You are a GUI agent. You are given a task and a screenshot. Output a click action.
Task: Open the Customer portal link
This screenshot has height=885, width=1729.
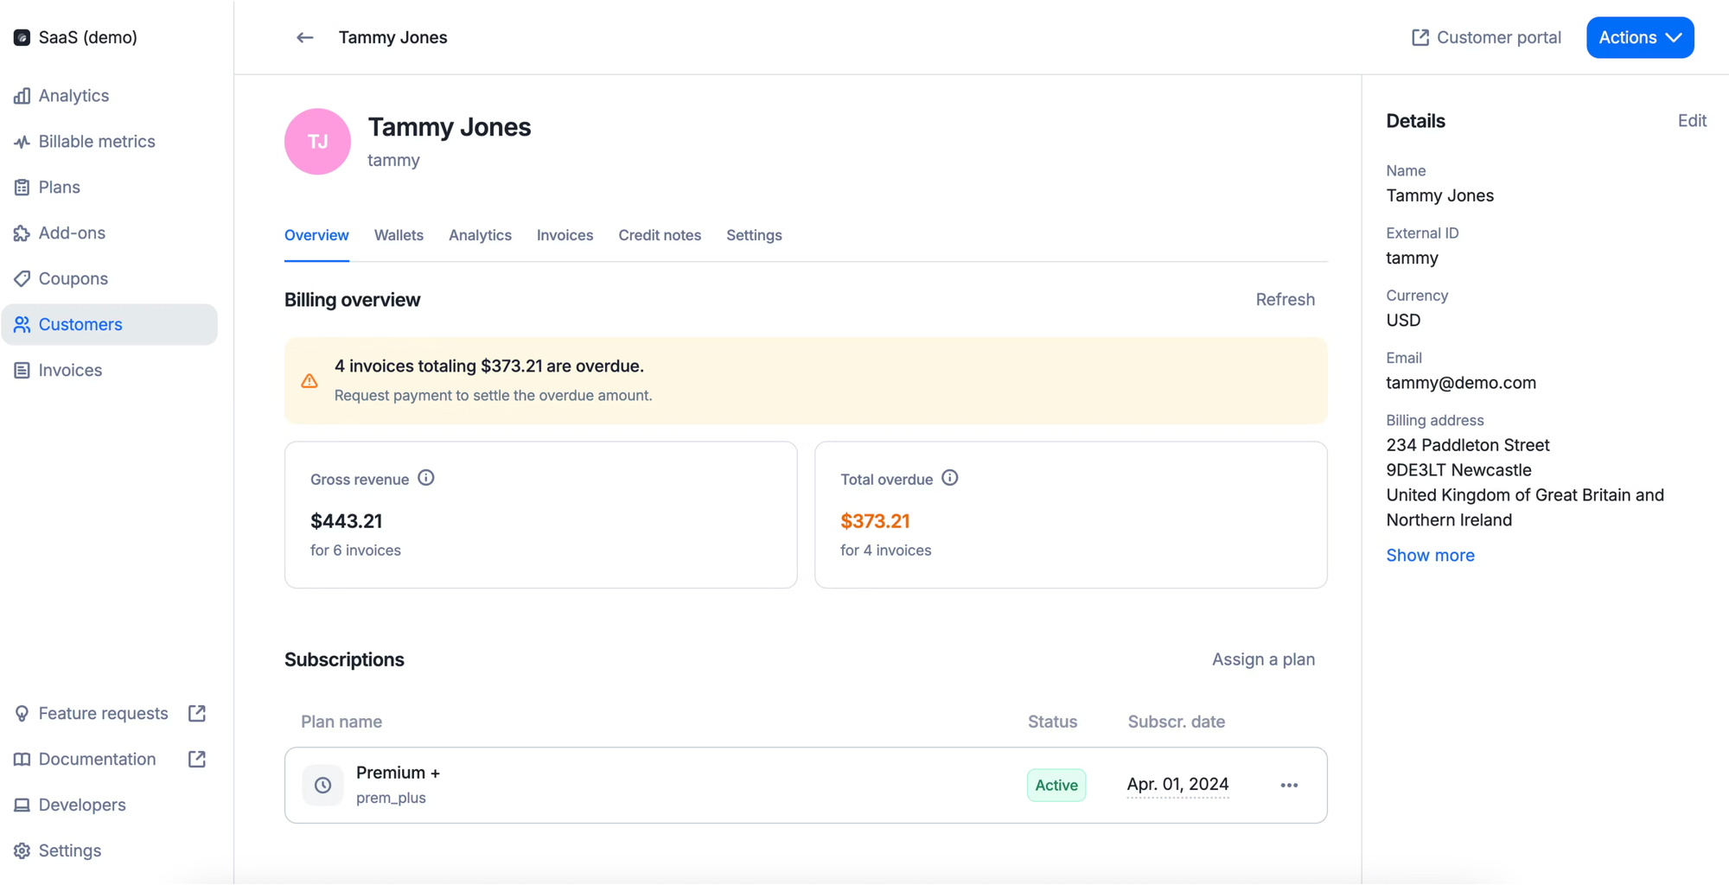point(1486,37)
